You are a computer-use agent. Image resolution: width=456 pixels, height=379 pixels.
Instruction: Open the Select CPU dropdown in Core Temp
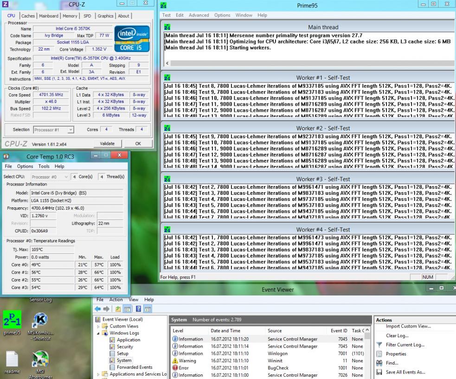66,177
